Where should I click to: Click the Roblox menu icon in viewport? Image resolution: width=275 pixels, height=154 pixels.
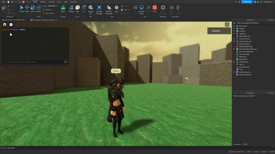(x=5, y=25)
